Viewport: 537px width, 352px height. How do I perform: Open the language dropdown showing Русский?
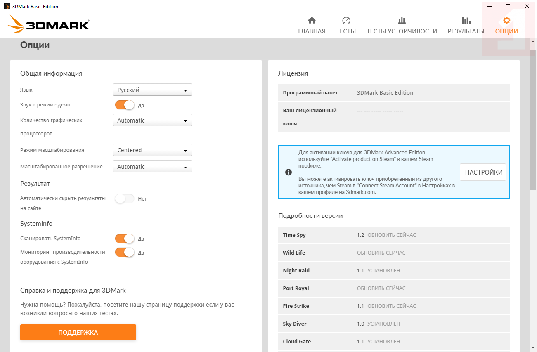[x=152, y=90]
